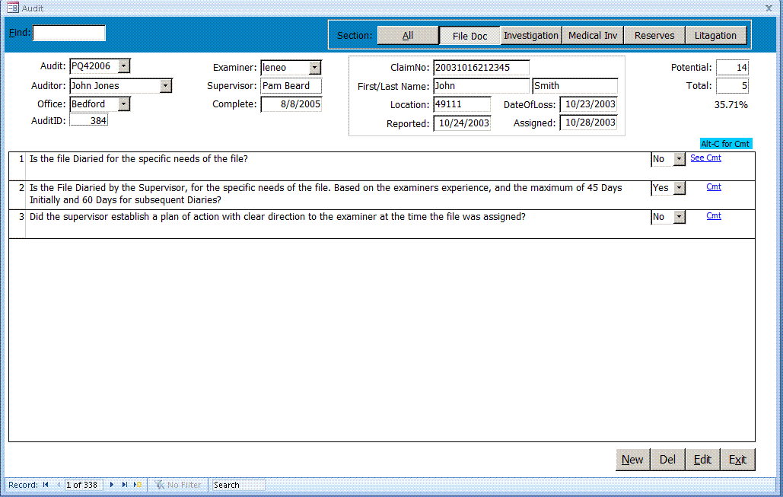The image size is (783, 497).
Task: Open answer dropdown for question 2
Action: click(680, 188)
